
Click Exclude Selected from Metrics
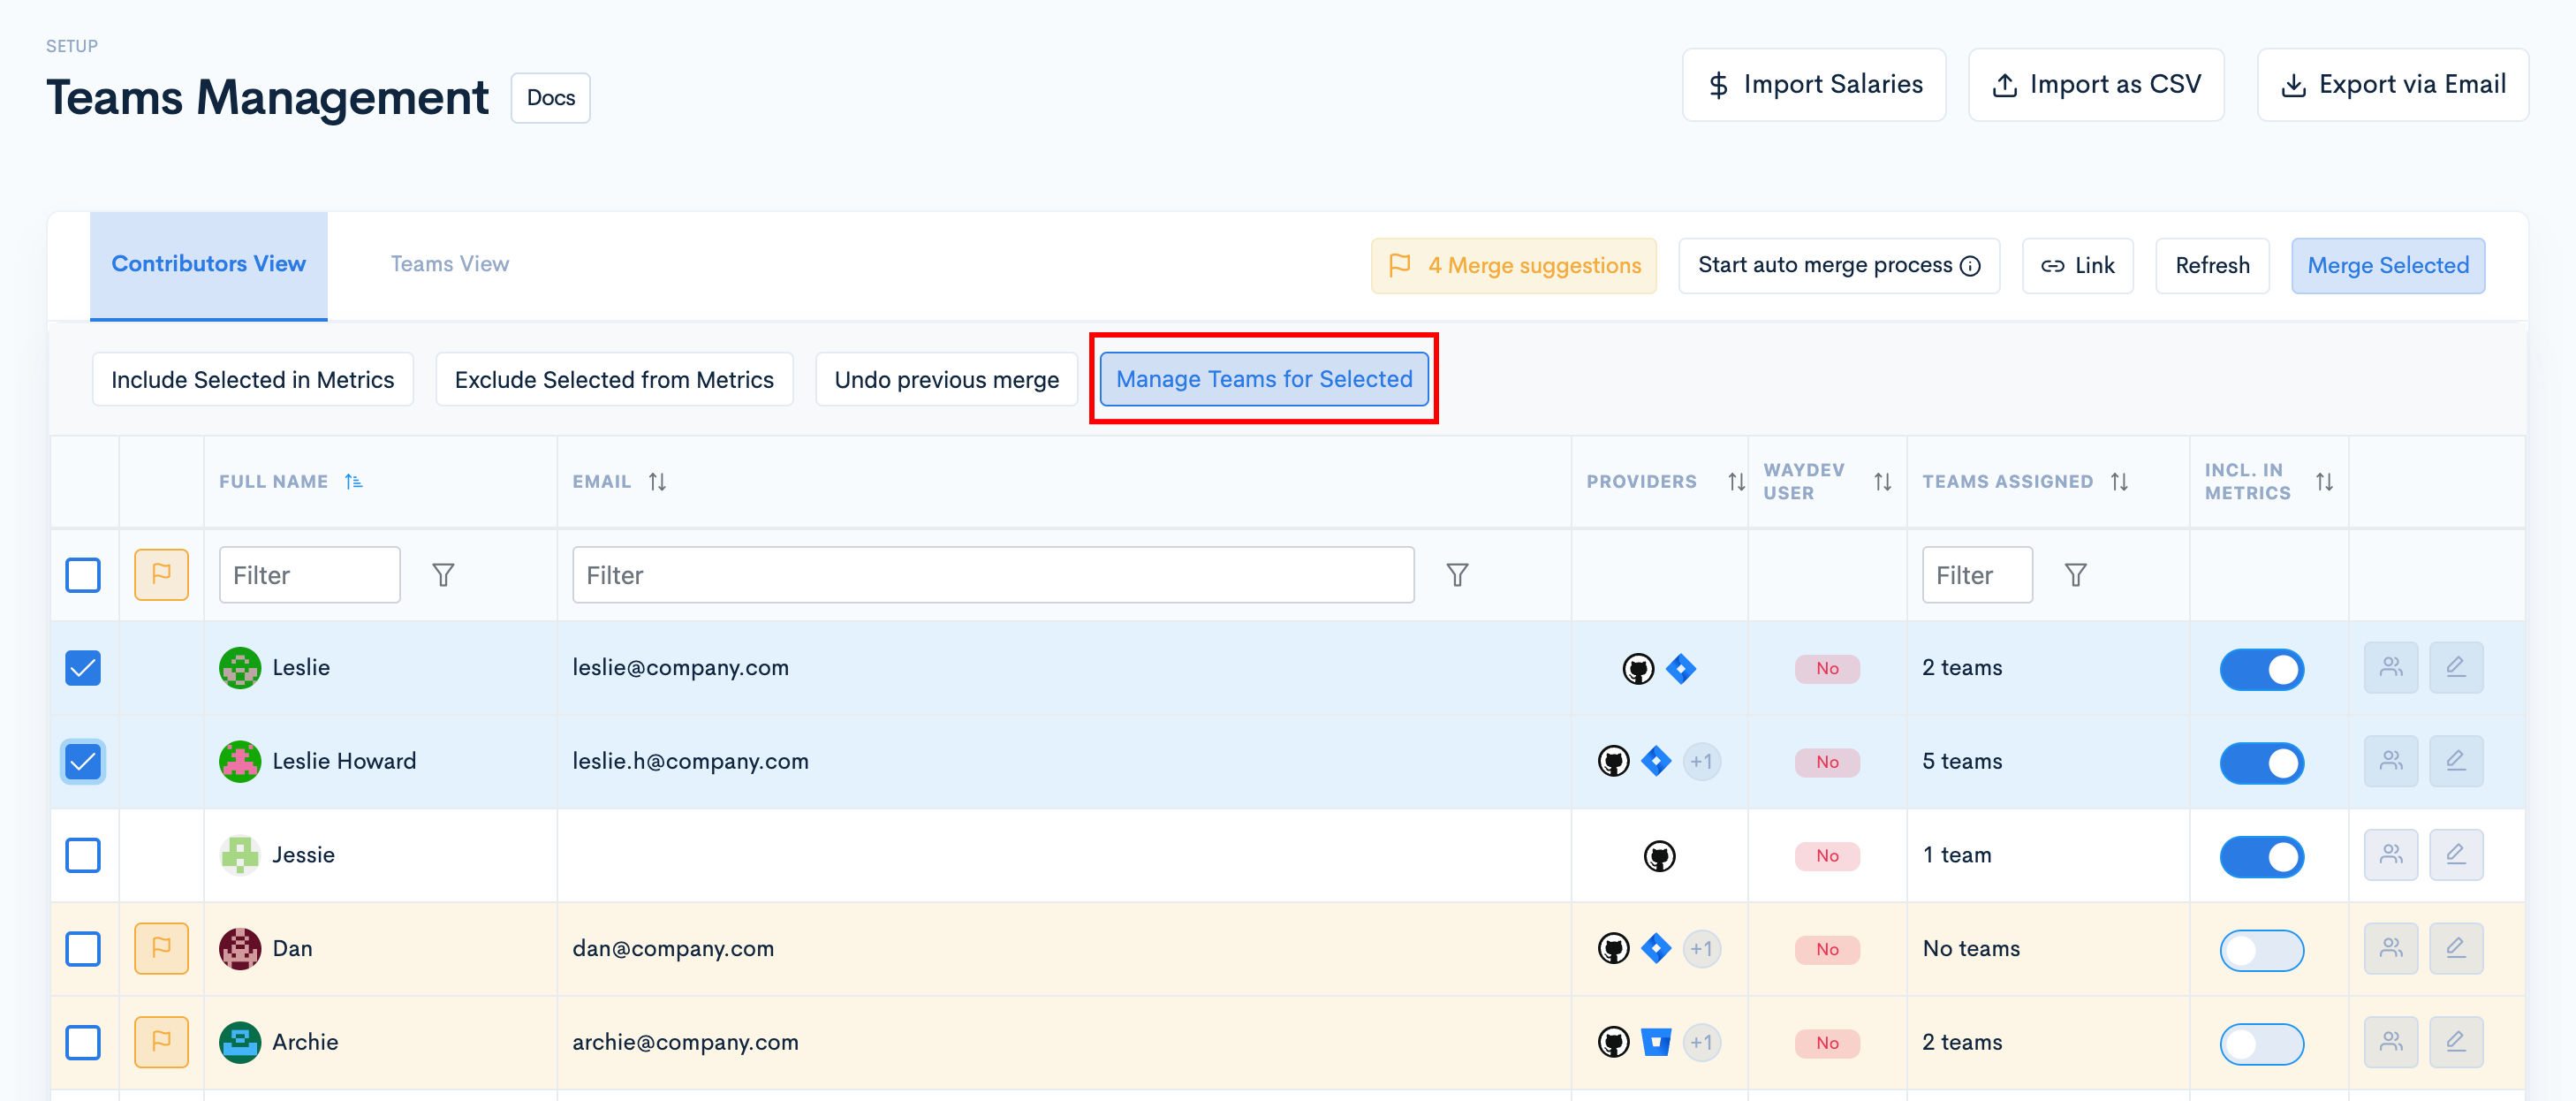[x=614, y=380]
